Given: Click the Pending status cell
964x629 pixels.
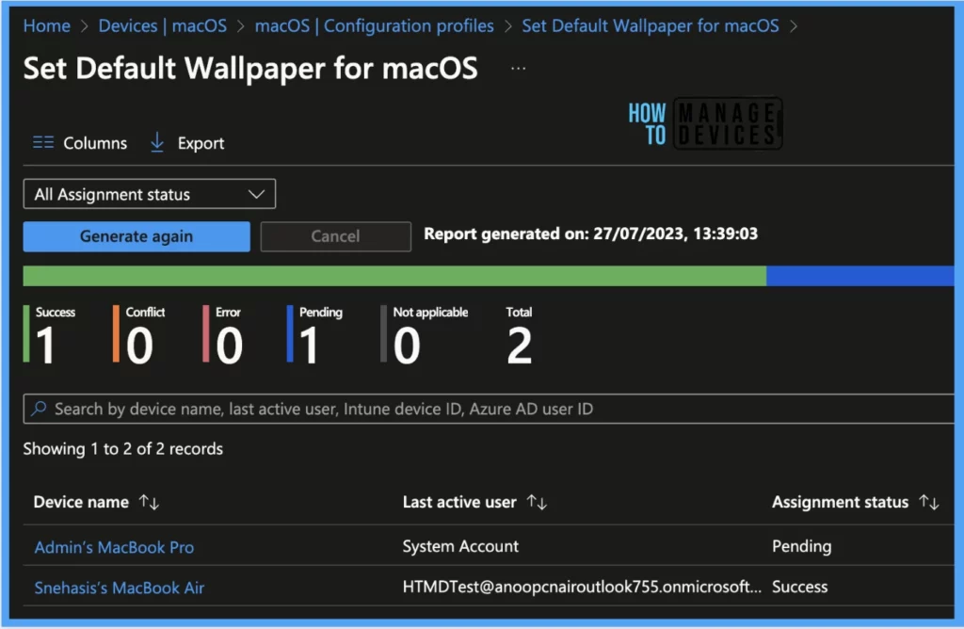Looking at the screenshot, I should pos(802,547).
